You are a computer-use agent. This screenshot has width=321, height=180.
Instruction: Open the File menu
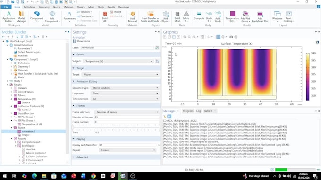[x=6, y=7]
